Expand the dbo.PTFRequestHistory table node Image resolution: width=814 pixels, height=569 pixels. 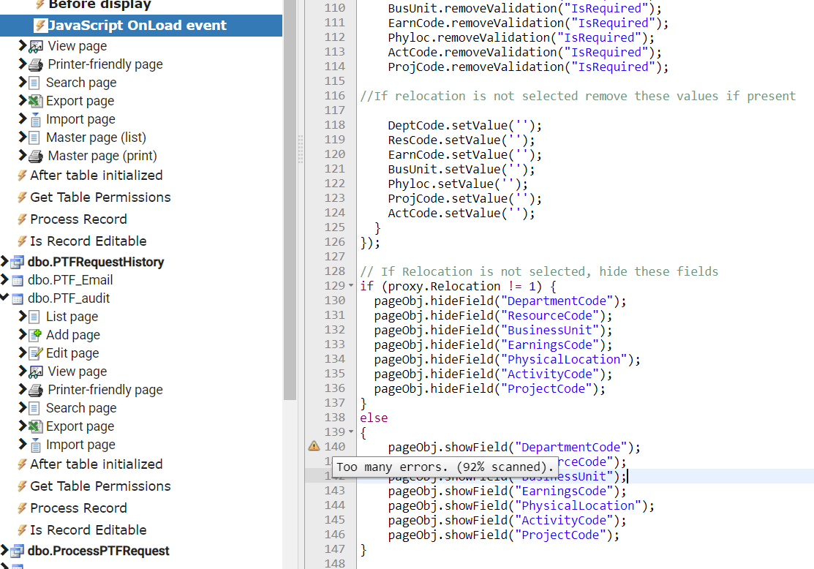coord(5,262)
